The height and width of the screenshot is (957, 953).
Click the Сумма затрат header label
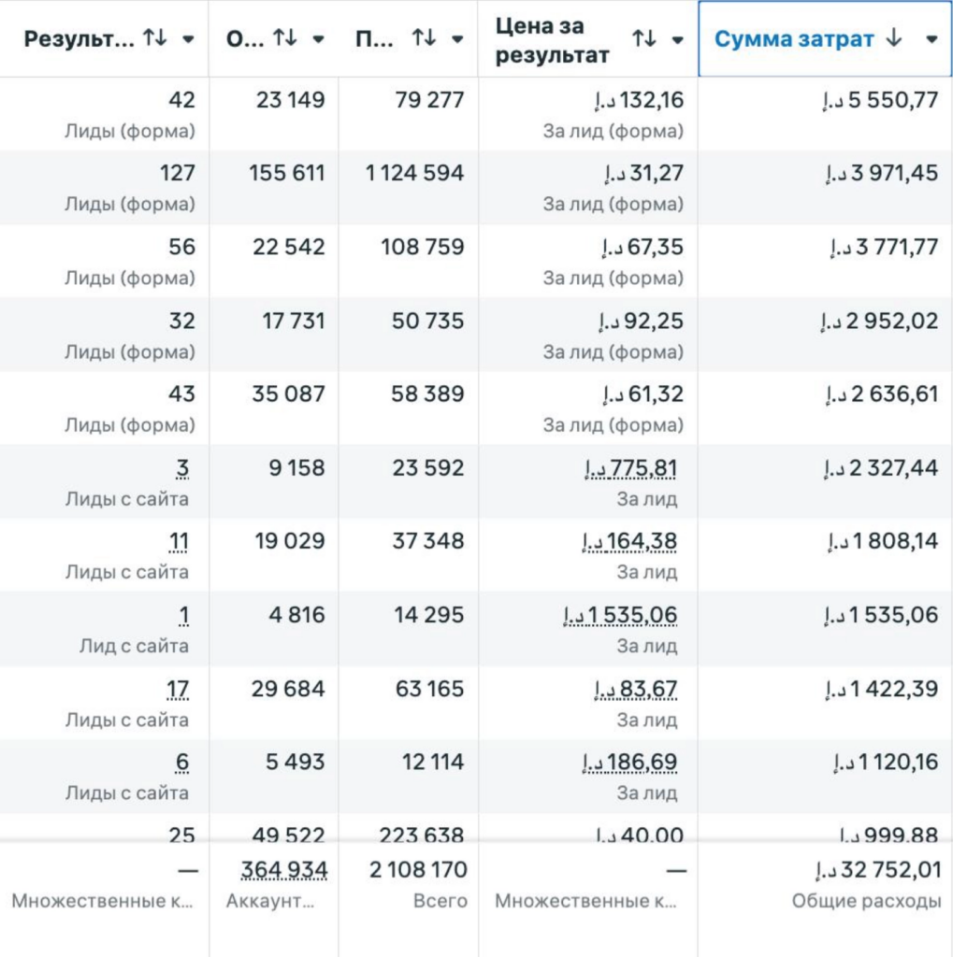pos(794,38)
